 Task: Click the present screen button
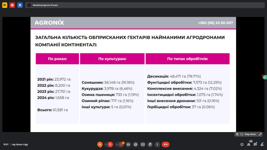coord(143,145)
